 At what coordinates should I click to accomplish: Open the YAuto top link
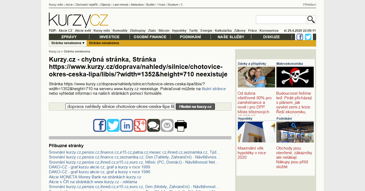pyautogui.click(x=161, y=5)
